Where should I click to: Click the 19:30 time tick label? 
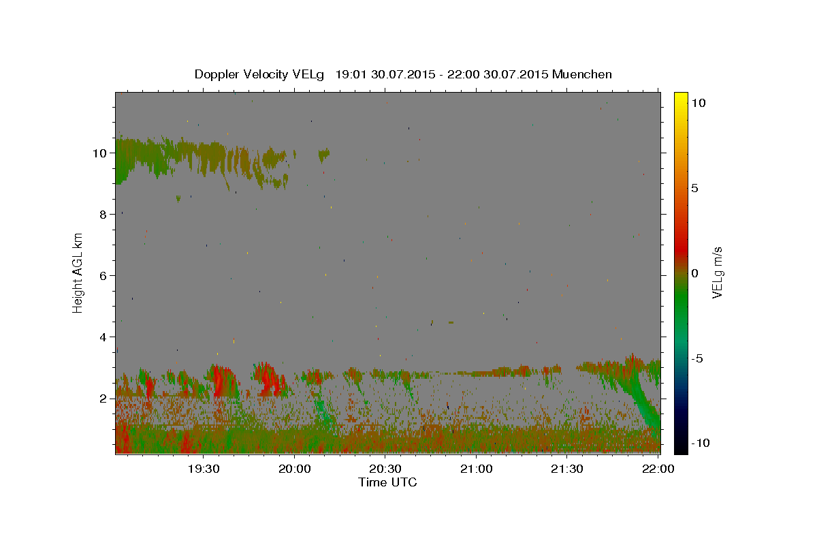point(203,469)
